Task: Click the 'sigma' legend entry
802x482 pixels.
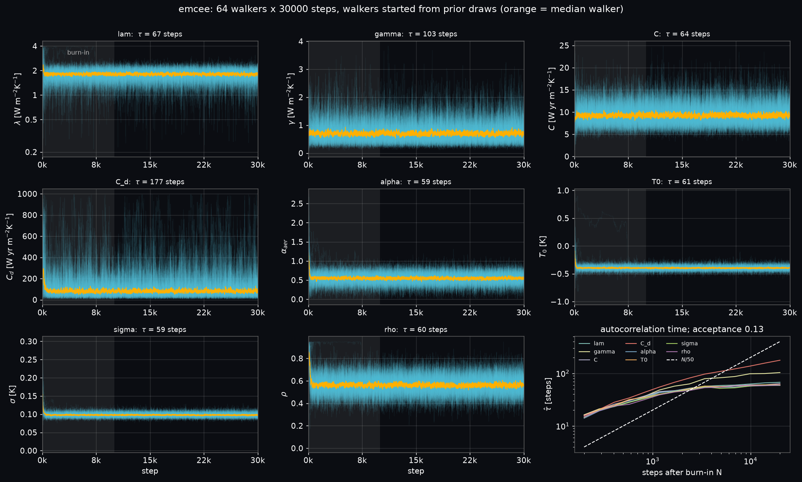Action: [x=682, y=344]
